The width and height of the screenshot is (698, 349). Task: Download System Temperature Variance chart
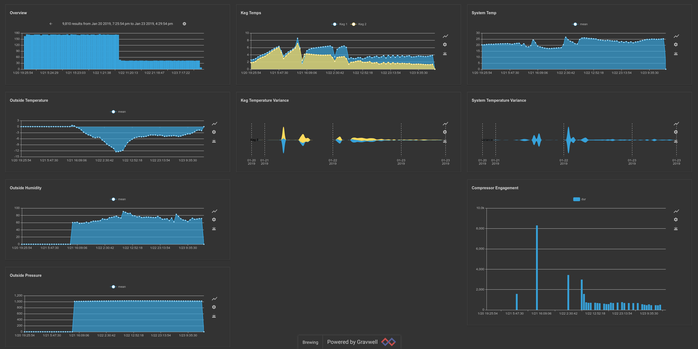676,141
